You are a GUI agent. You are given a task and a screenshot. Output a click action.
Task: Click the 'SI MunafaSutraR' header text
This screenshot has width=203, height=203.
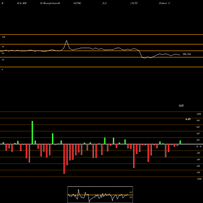(50, 3)
